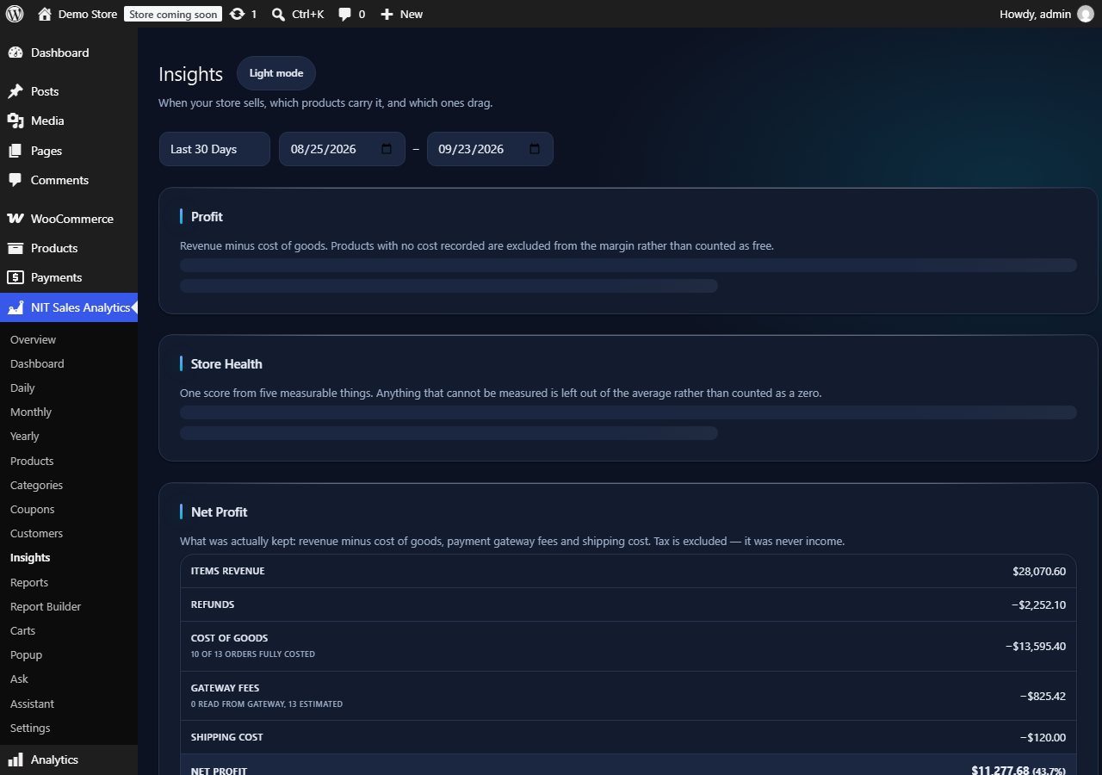Click the Cost of Goods value −$13,595.40
Viewport: 1102px width, 775px height.
coord(1036,646)
